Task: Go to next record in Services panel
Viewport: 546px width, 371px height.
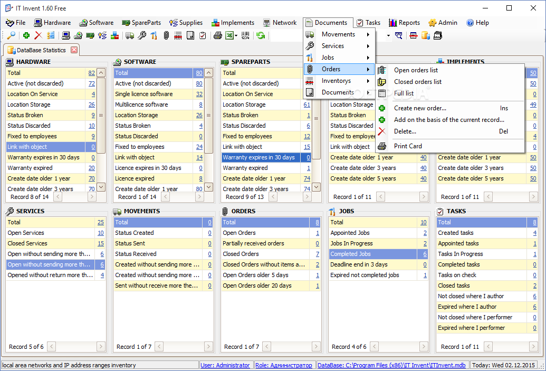Action: point(101,347)
